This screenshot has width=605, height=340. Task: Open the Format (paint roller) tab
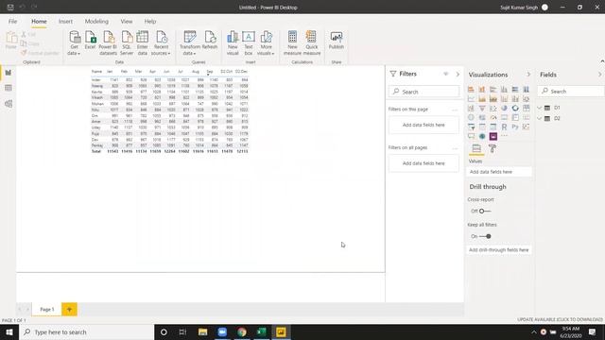[493, 148]
